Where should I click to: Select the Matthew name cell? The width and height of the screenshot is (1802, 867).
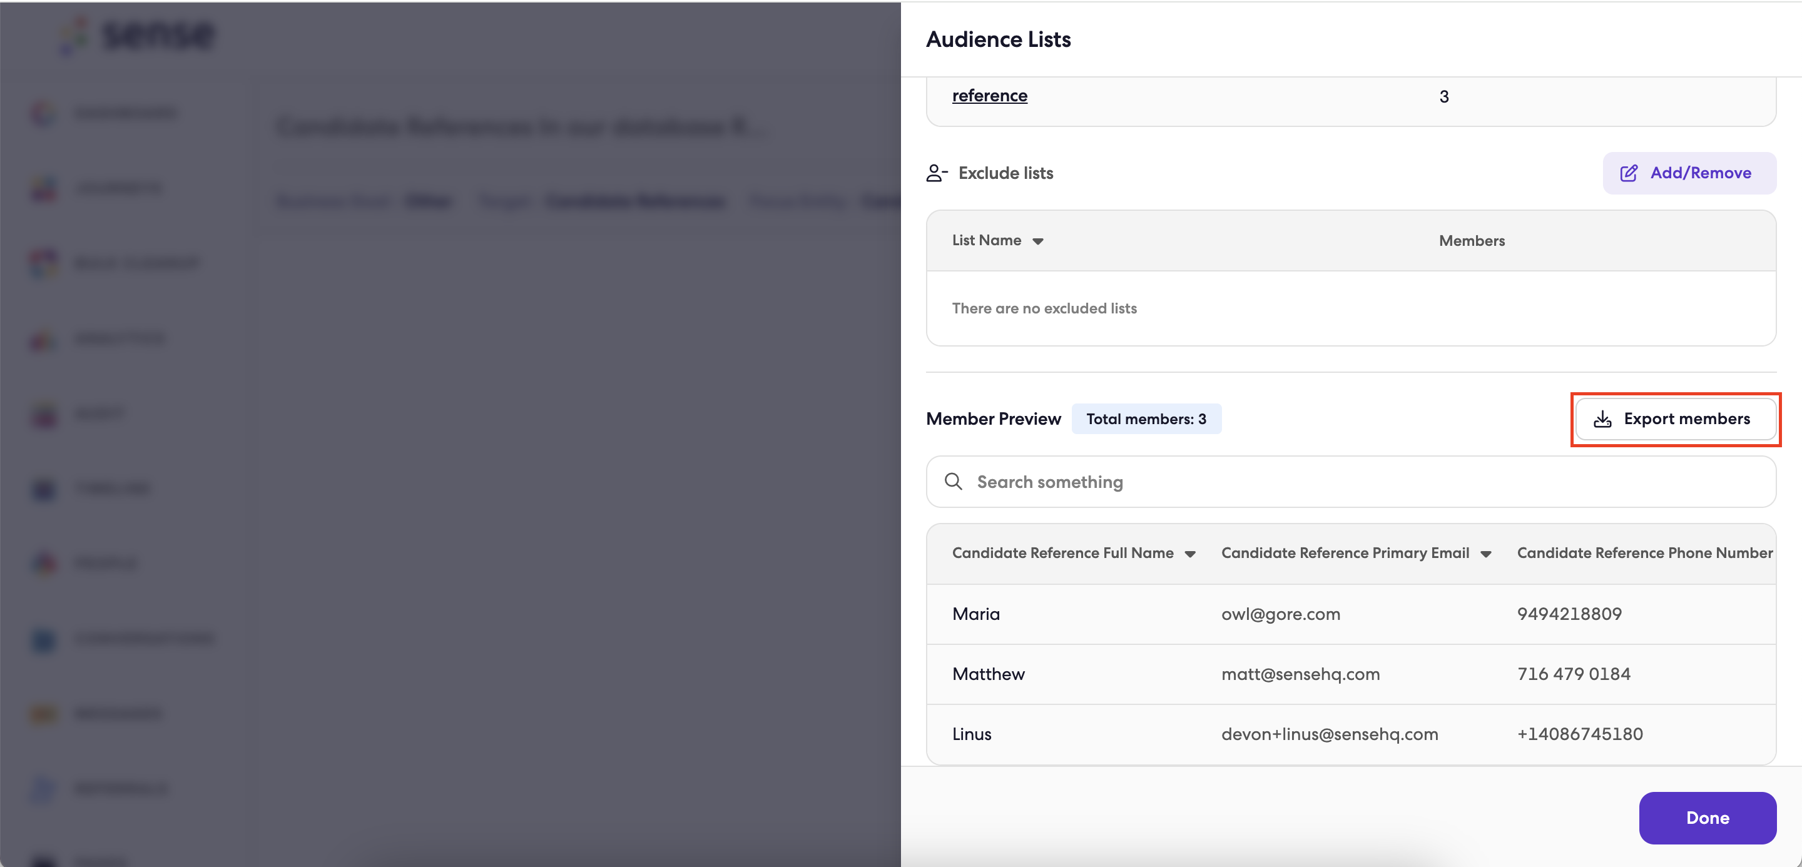click(988, 674)
